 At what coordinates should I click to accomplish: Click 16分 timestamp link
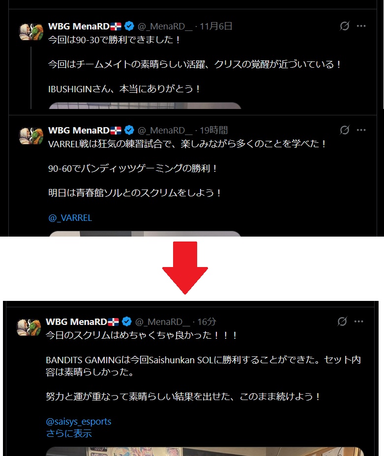(207, 322)
